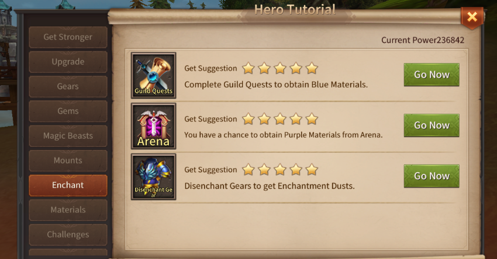Click the Guild Quests star rating

point(280,68)
